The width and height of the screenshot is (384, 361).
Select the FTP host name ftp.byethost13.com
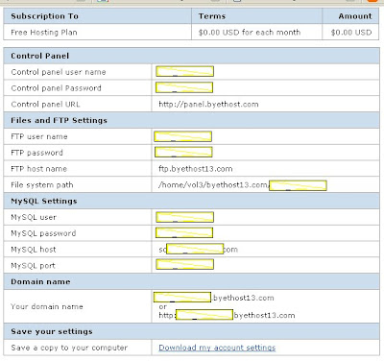coord(196,169)
